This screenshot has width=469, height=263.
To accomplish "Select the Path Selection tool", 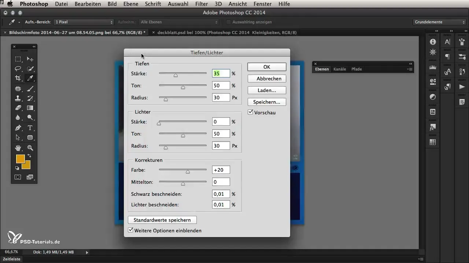I will 18,138.
